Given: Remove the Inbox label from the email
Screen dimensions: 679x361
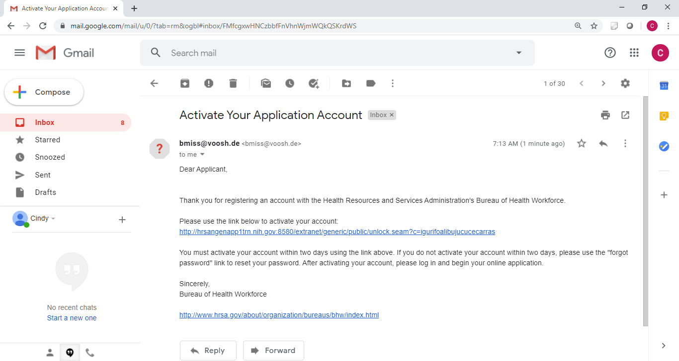Looking at the screenshot, I should pyautogui.click(x=392, y=115).
